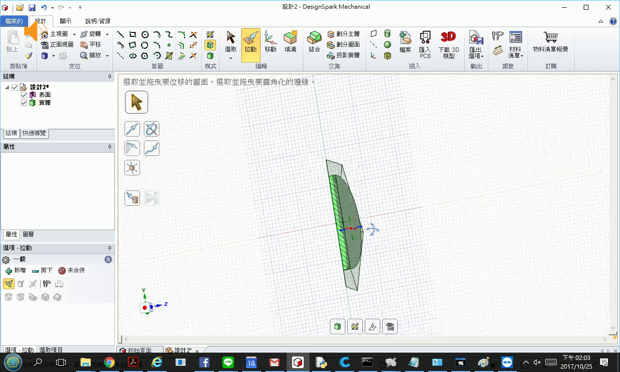Open the 檔案(F) menu
The image size is (620, 372).
click(14, 21)
